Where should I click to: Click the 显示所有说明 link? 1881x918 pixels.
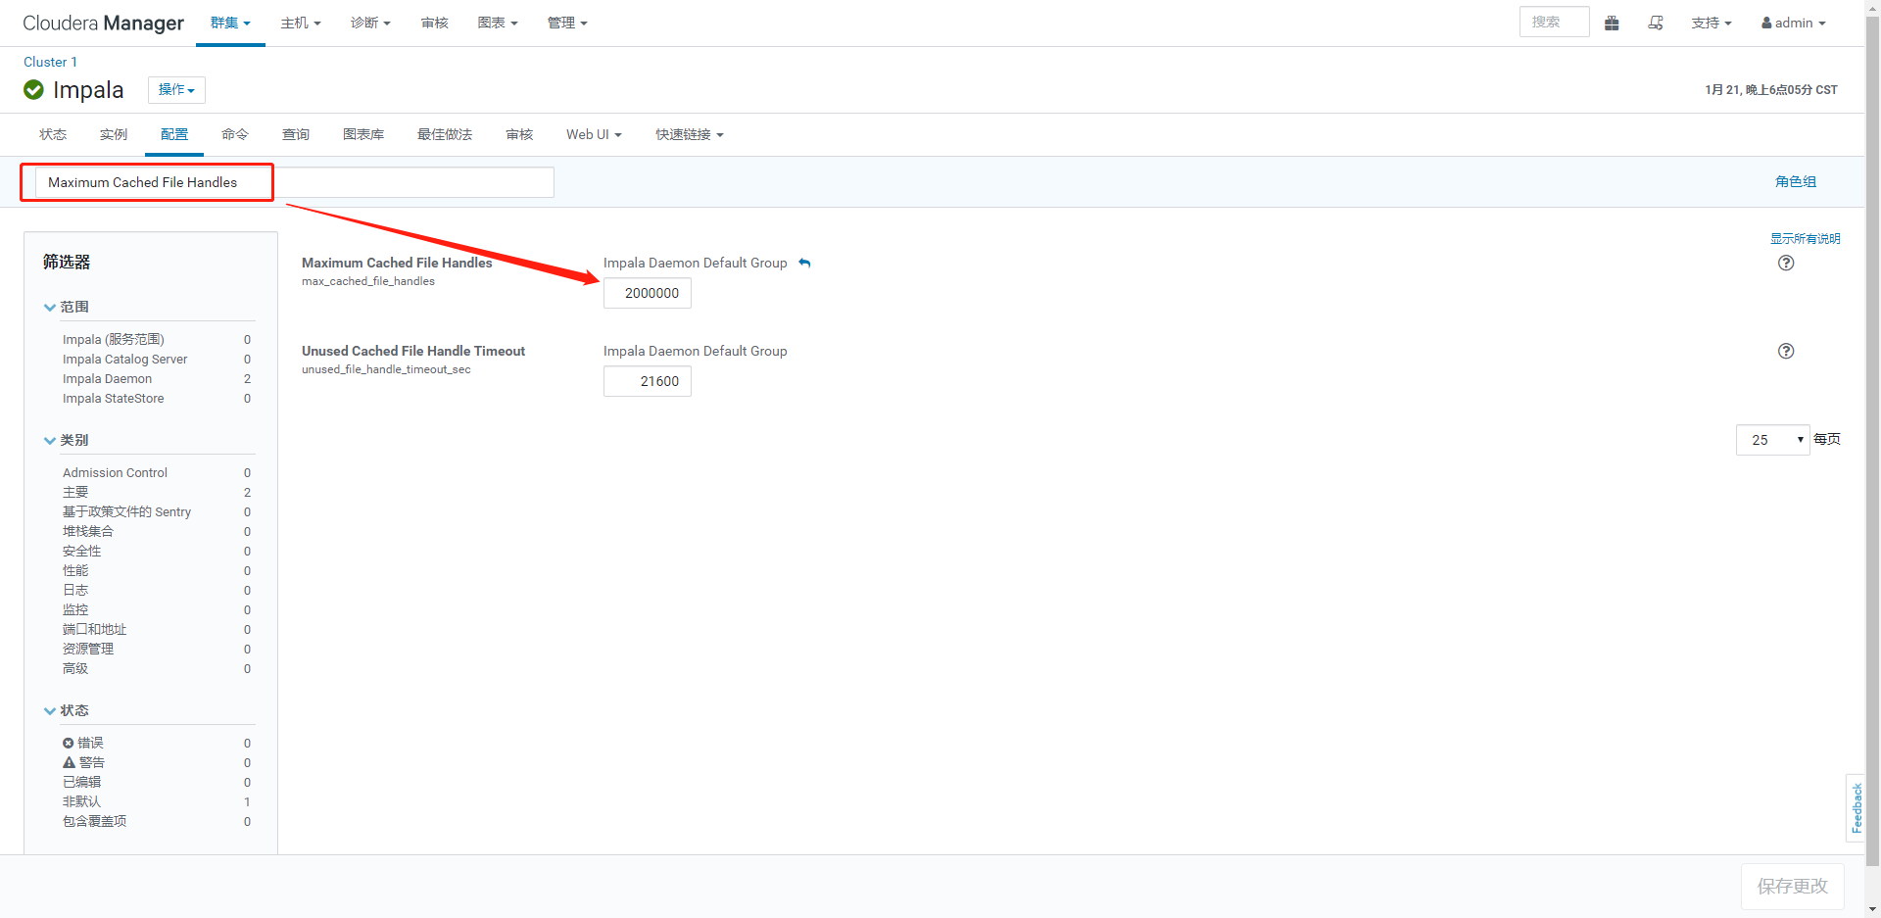1804,238
